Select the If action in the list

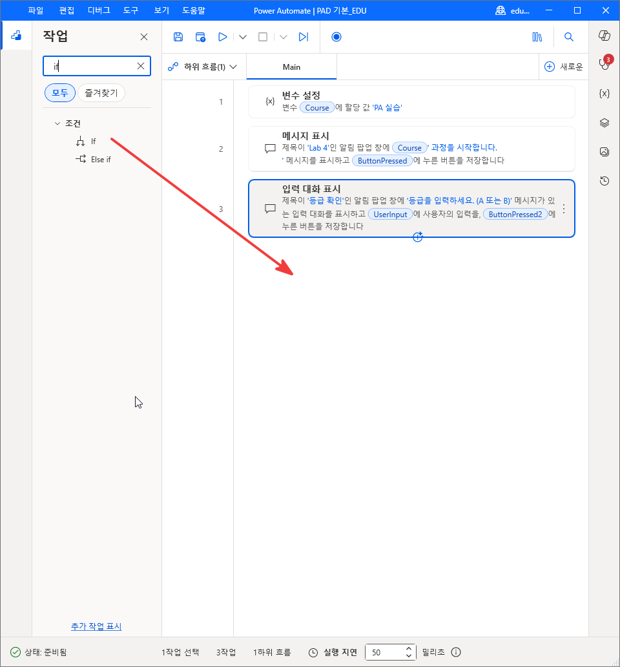pyautogui.click(x=86, y=142)
